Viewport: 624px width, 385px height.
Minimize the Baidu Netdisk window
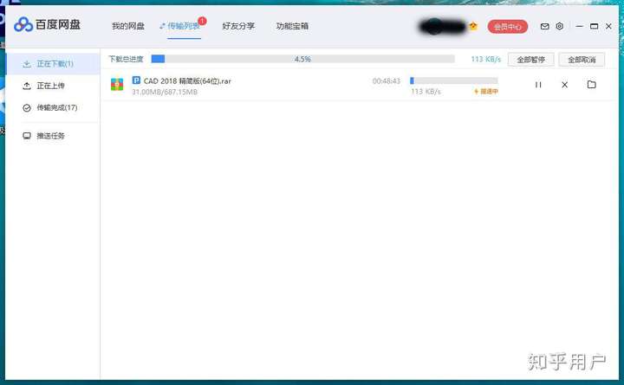click(580, 26)
